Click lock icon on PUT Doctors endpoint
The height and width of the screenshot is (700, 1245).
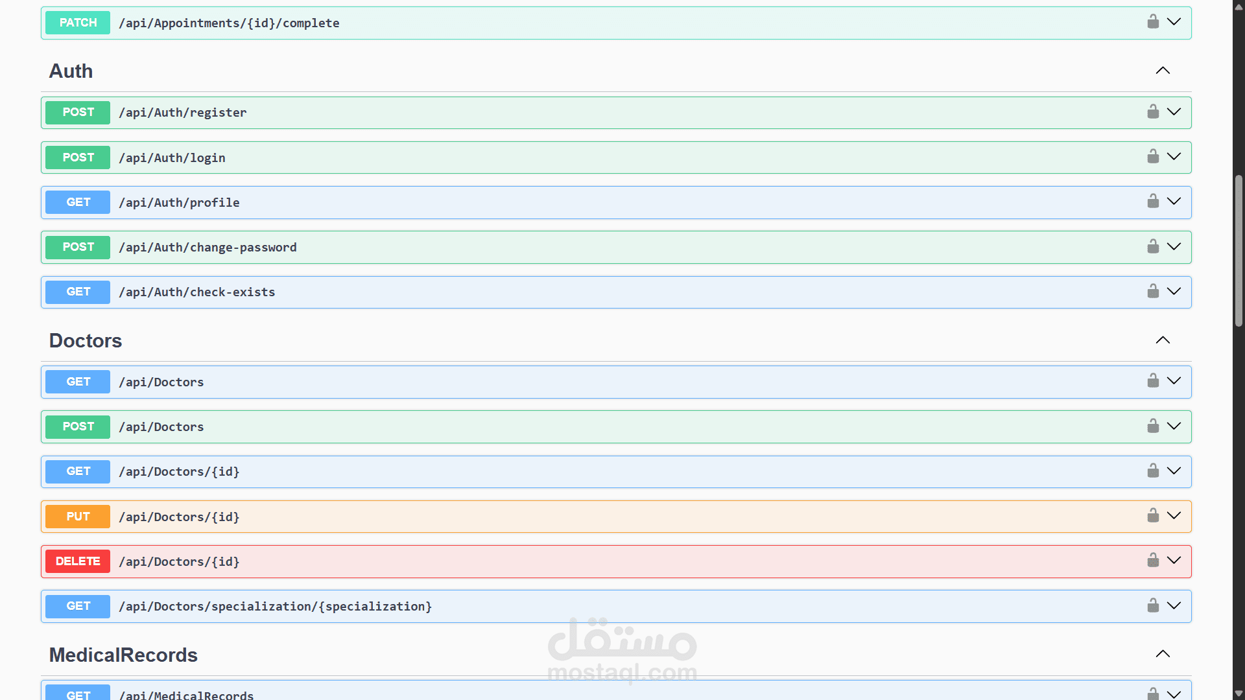click(1153, 516)
